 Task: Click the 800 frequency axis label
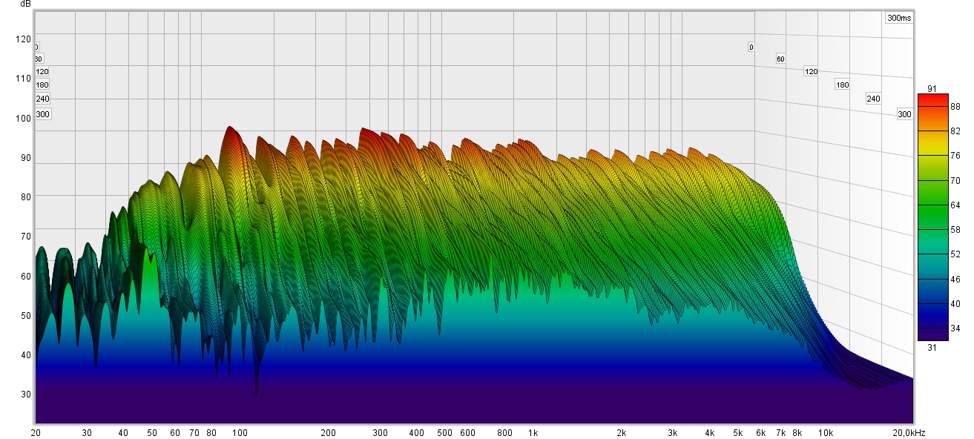[504, 432]
